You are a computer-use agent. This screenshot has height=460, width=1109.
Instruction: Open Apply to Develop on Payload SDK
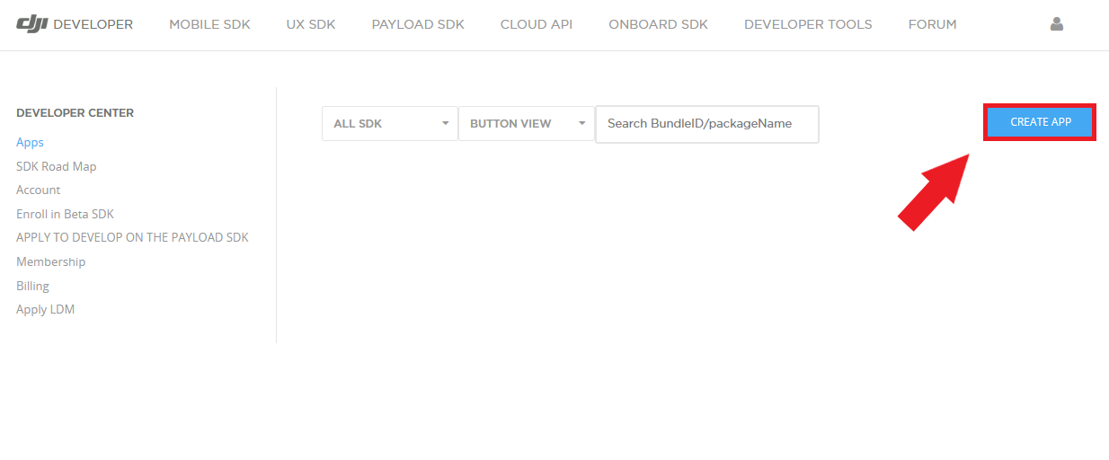click(132, 237)
